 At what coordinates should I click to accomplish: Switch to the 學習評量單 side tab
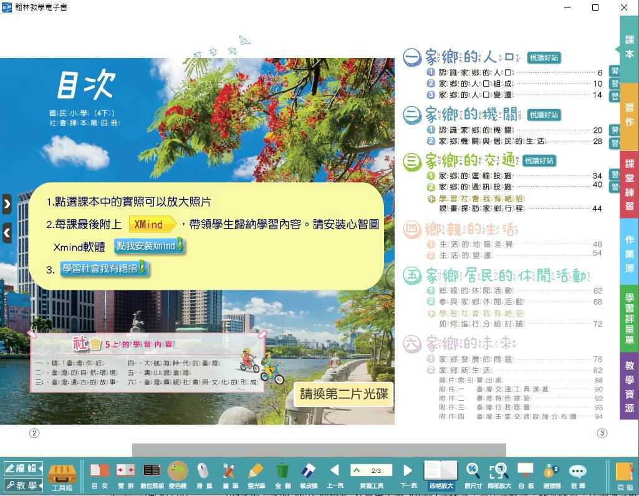(x=629, y=318)
